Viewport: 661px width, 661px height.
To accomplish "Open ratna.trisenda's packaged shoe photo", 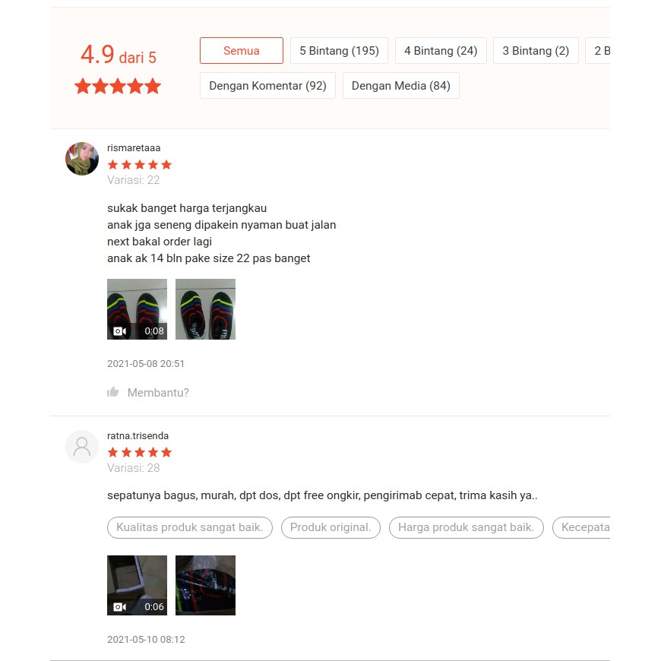I will [205, 585].
